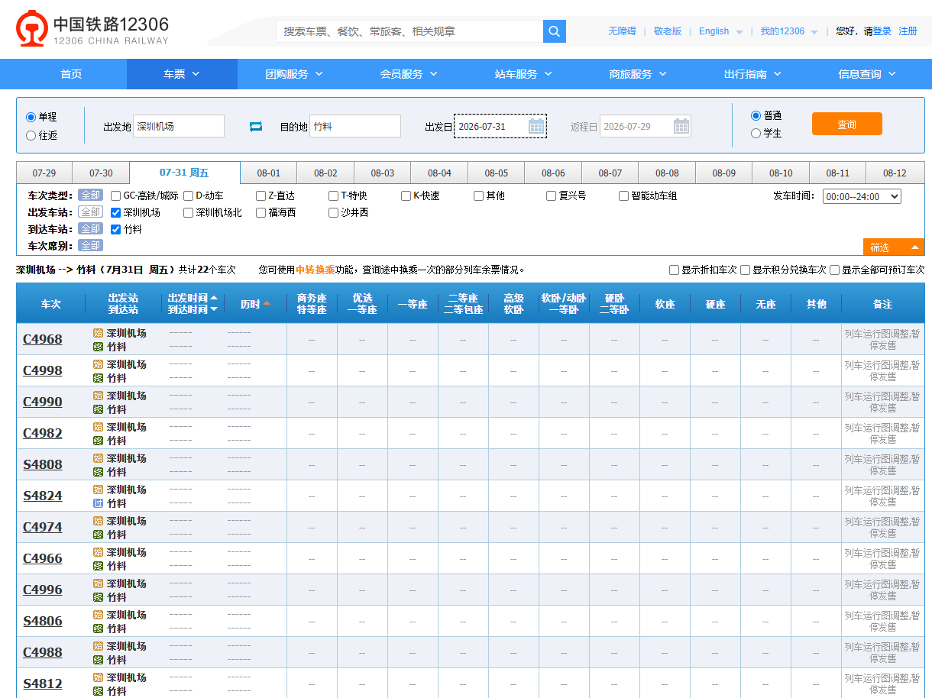The height and width of the screenshot is (698, 932).
Task: Click 出发地 departure station field
Action: point(179,126)
